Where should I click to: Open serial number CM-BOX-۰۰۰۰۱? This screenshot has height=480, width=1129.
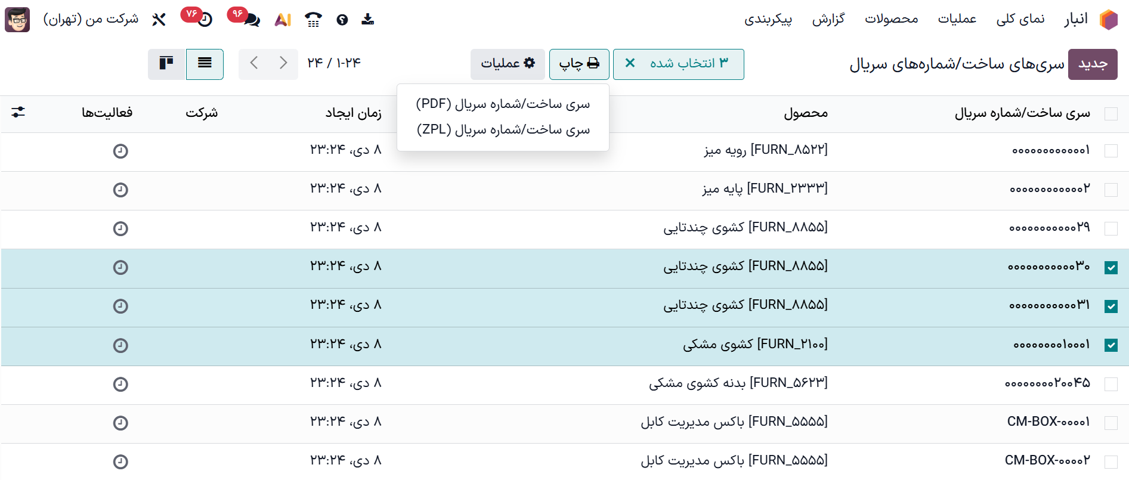tap(1048, 422)
